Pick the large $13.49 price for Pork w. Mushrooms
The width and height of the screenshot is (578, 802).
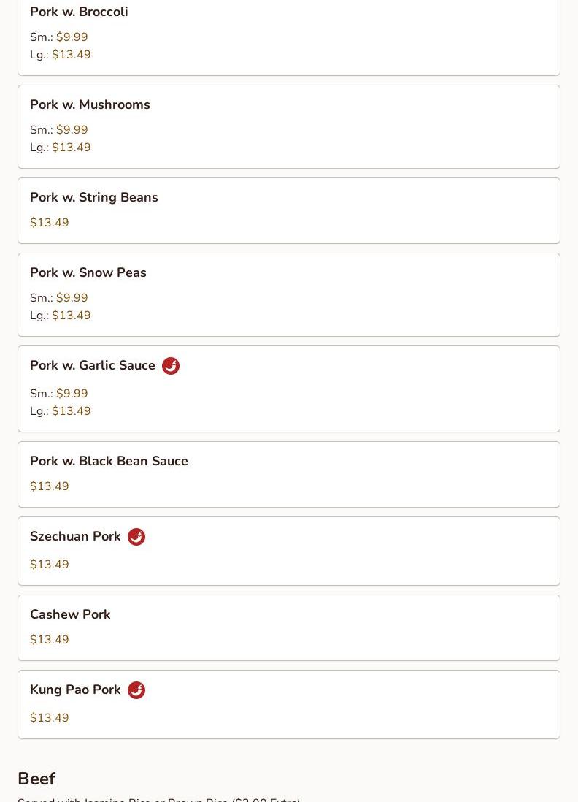pyautogui.click(x=71, y=148)
